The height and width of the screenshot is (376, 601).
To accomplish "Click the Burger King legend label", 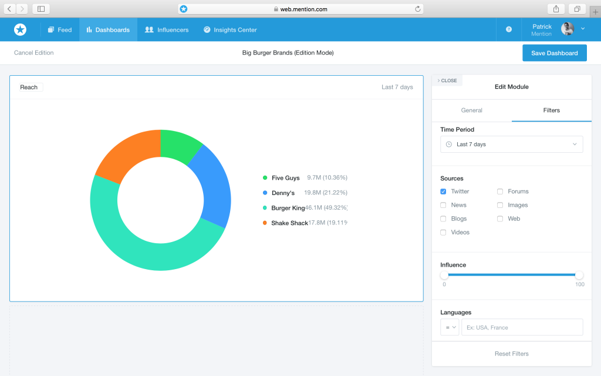I will 288,208.
